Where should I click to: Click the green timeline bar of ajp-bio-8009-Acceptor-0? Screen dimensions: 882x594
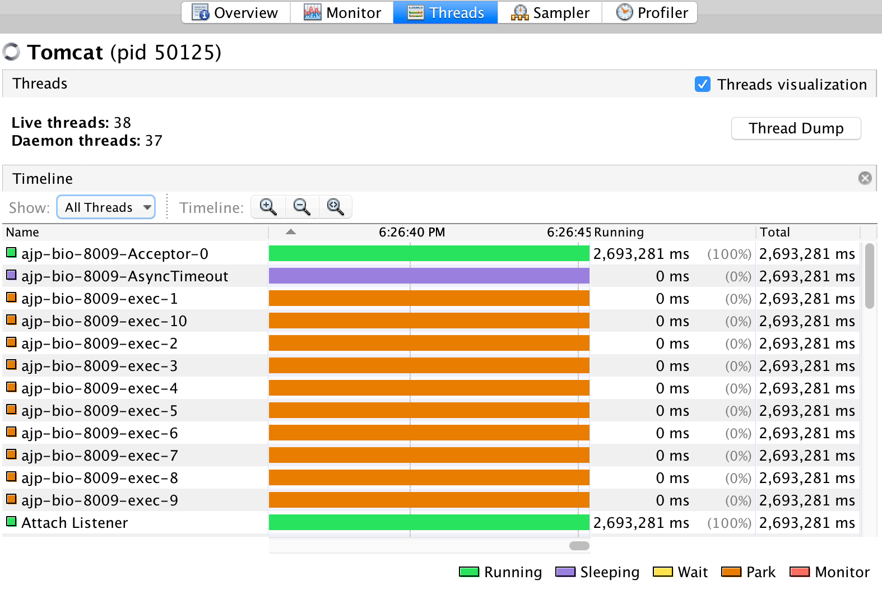point(429,253)
